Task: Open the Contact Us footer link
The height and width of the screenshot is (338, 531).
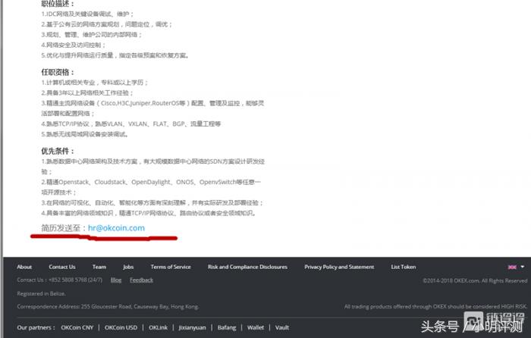Action: pos(62,267)
